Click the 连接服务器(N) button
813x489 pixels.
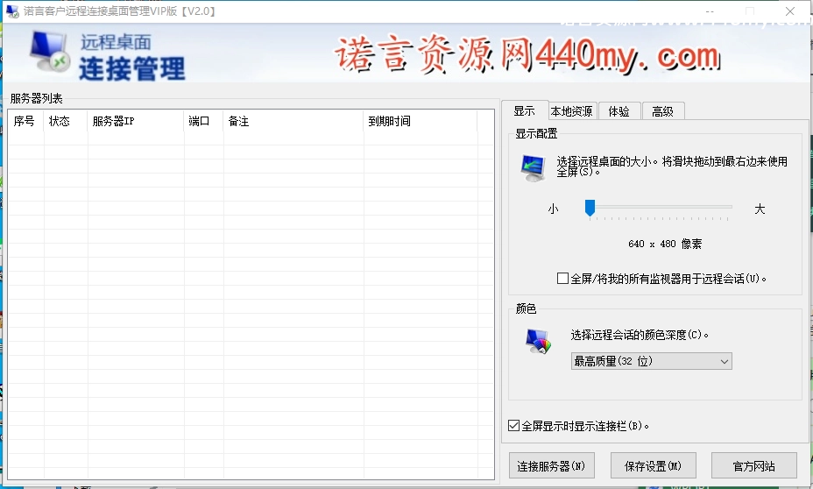point(551,466)
